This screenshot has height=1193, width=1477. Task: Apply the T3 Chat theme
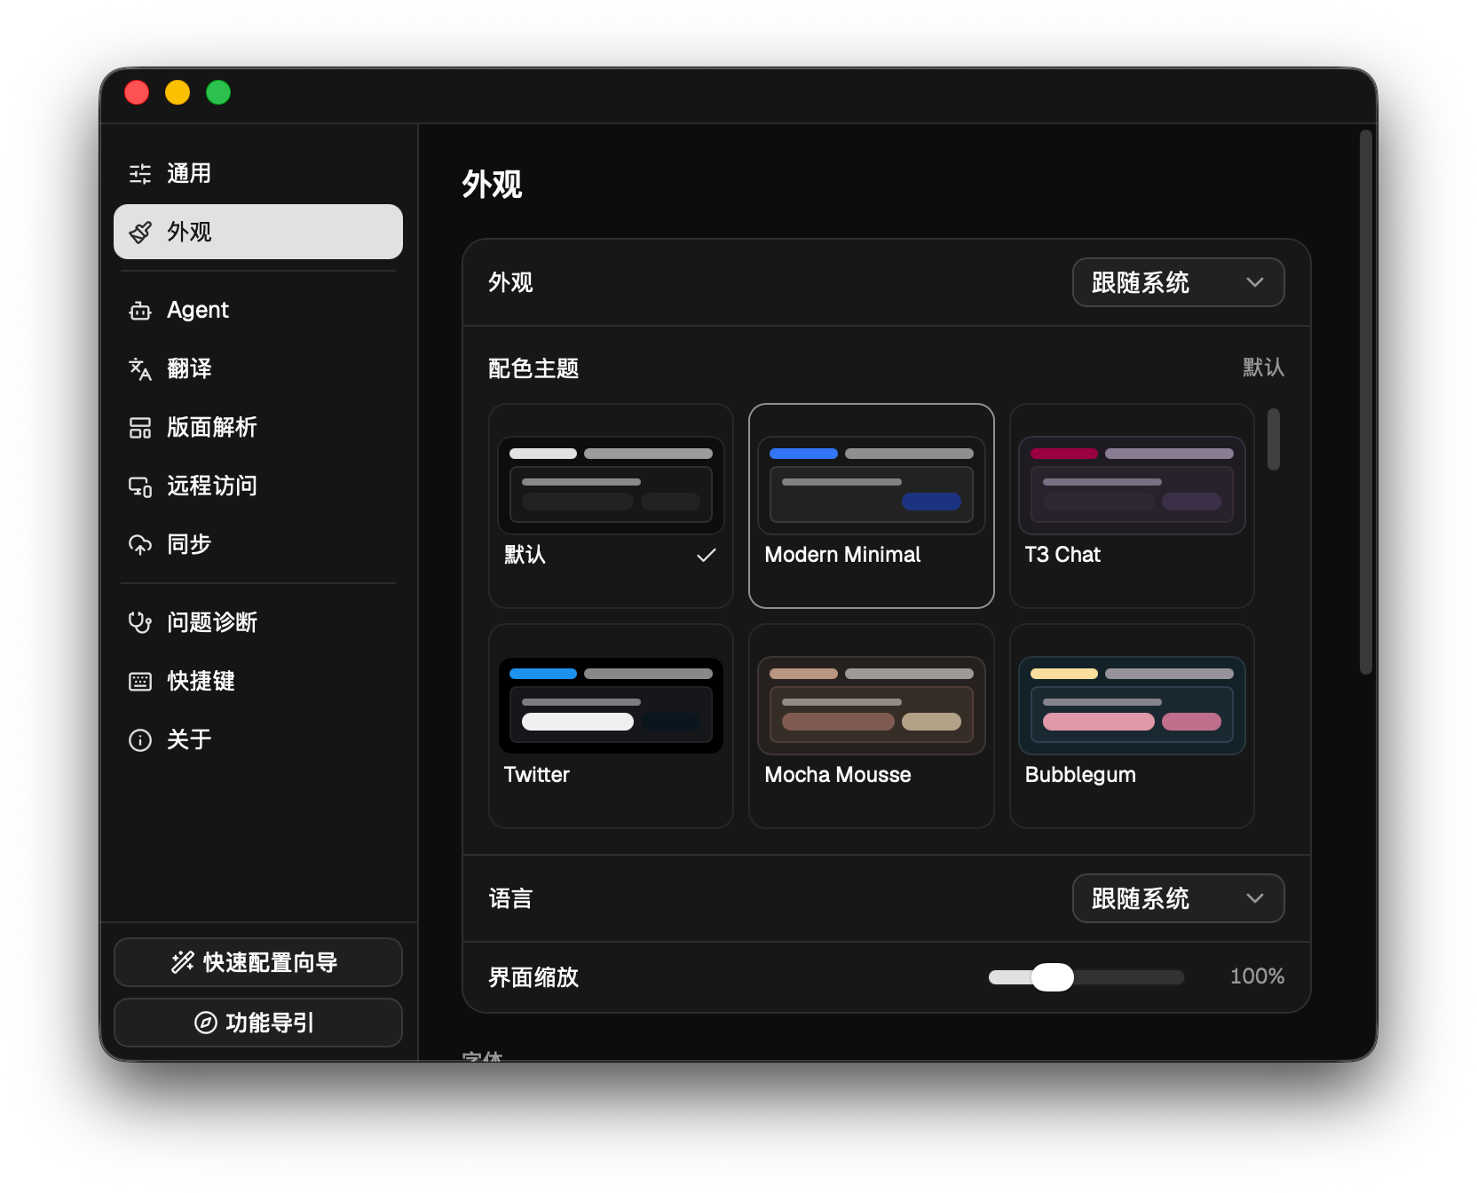1132,506
